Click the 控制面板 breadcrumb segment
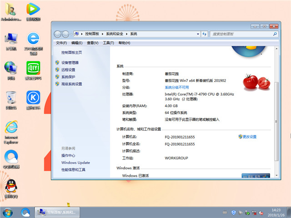 click(x=92, y=34)
